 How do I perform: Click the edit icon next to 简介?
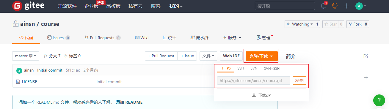pyautogui.click(x=366, y=56)
